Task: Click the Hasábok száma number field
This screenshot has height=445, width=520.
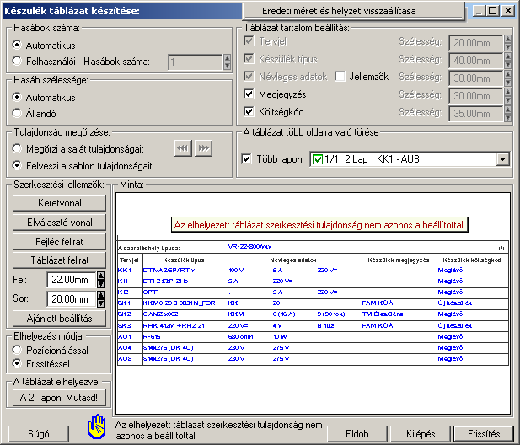Action: [196, 62]
